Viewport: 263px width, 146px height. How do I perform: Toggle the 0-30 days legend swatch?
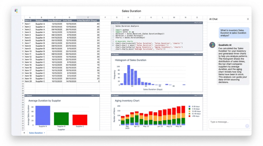coord(189,106)
